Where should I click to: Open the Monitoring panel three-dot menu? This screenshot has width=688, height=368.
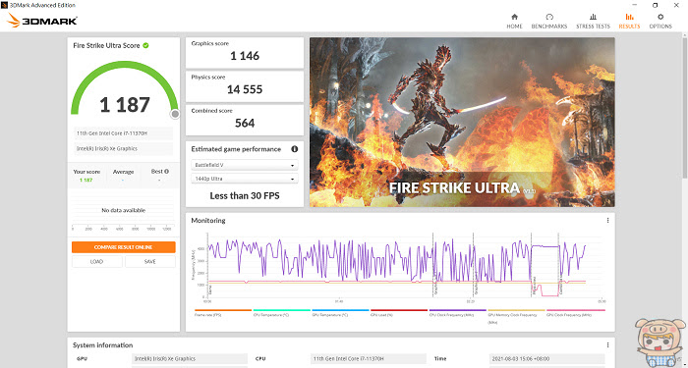[x=607, y=221]
